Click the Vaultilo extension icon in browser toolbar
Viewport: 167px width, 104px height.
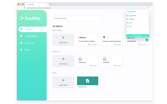tap(148, 8)
